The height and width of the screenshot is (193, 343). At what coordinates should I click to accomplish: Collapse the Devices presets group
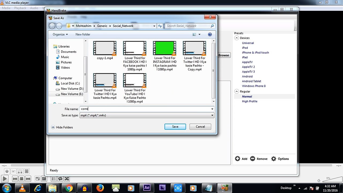pos(237,38)
